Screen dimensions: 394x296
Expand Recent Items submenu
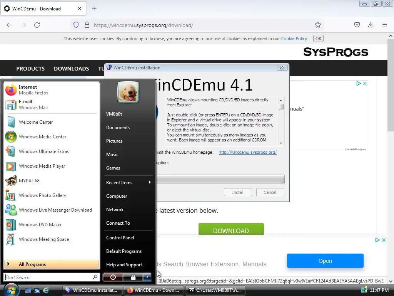[x=128, y=182]
